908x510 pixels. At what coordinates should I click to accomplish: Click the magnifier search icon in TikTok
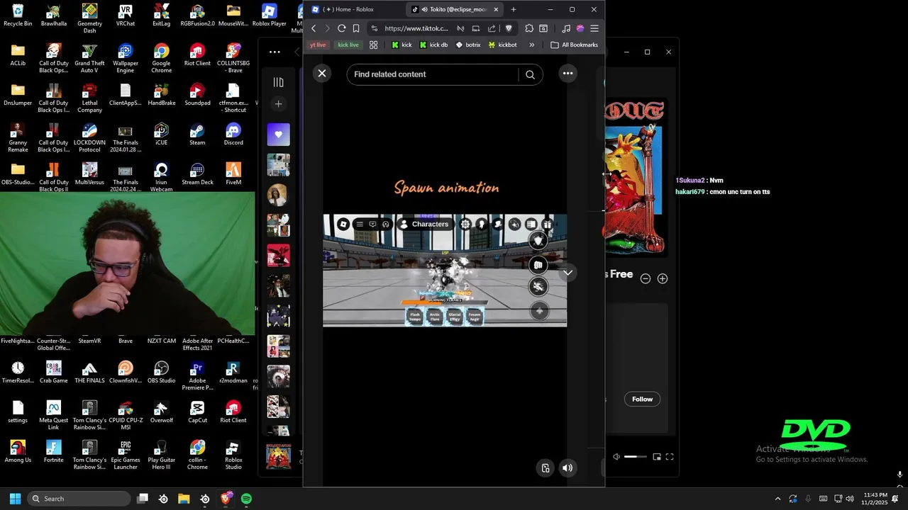pos(530,74)
